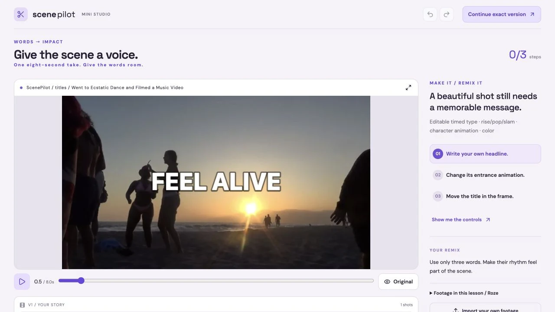This screenshot has width=555, height=312.
Task: Select step 02 Change its entrance animation
Action: tap(485, 175)
